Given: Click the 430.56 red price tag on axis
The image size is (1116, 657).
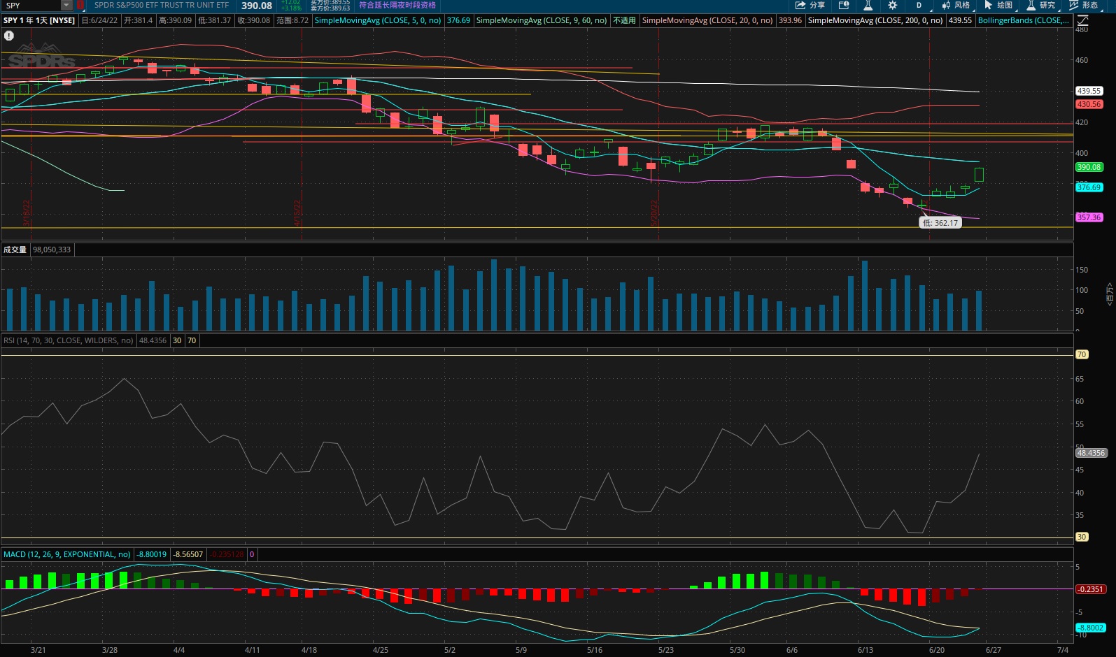Looking at the screenshot, I should point(1089,104).
